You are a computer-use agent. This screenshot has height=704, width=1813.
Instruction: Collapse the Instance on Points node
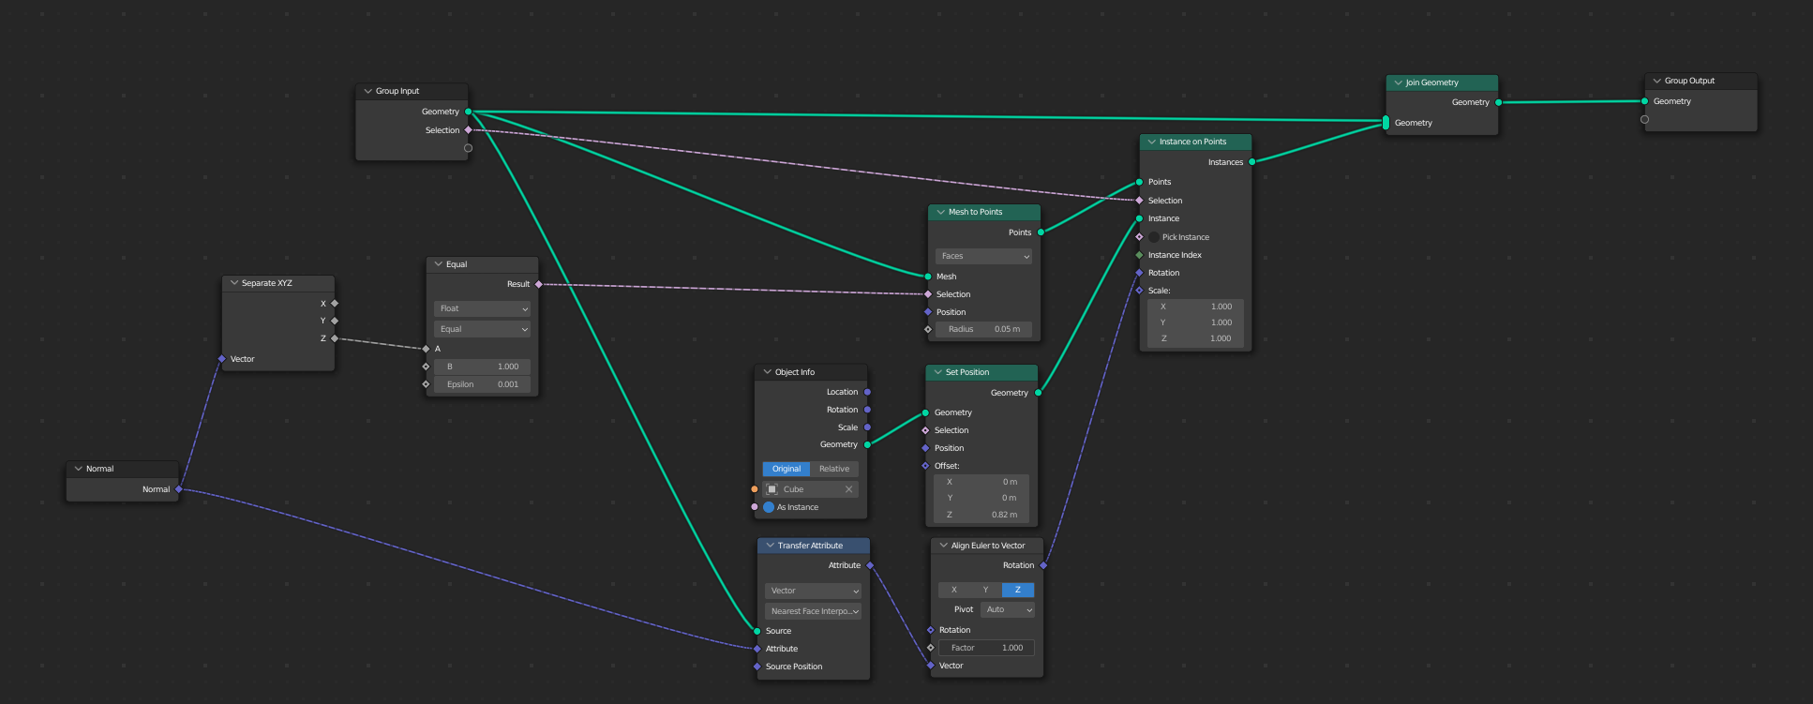coord(1151,142)
